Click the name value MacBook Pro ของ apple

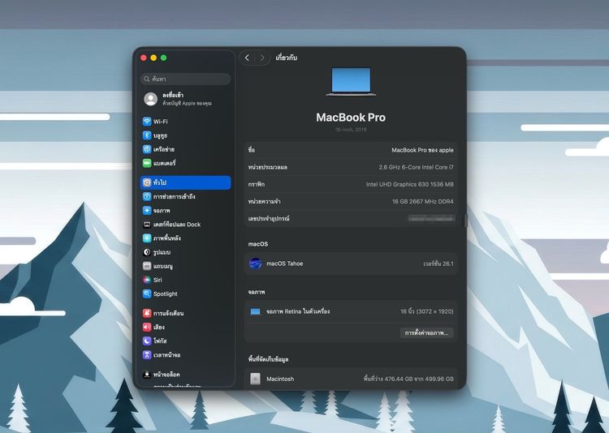click(x=422, y=150)
